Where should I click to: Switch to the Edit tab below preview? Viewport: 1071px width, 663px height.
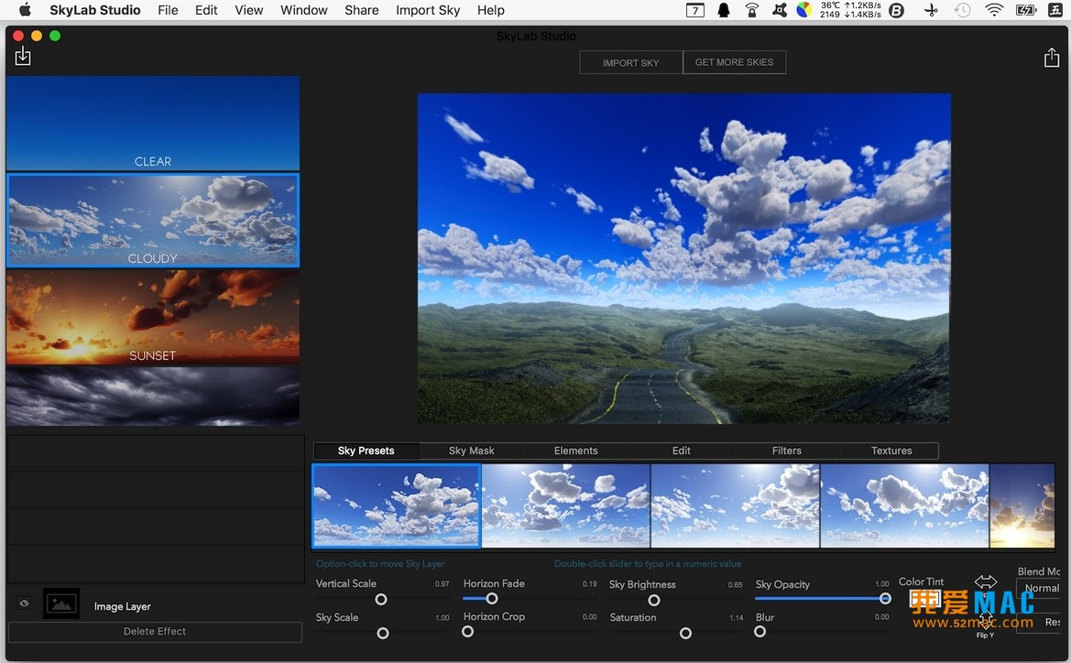tap(681, 451)
